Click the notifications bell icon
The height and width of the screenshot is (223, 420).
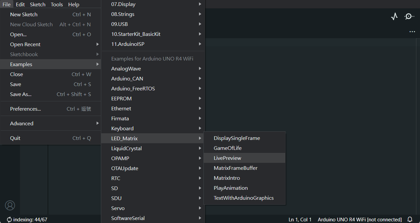(x=410, y=219)
